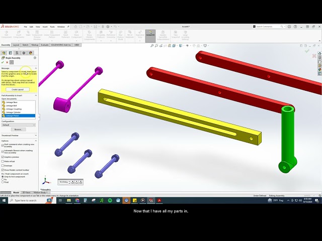
Task: Switch to the Motion Study 1 tab
Action: click(x=40, y=192)
